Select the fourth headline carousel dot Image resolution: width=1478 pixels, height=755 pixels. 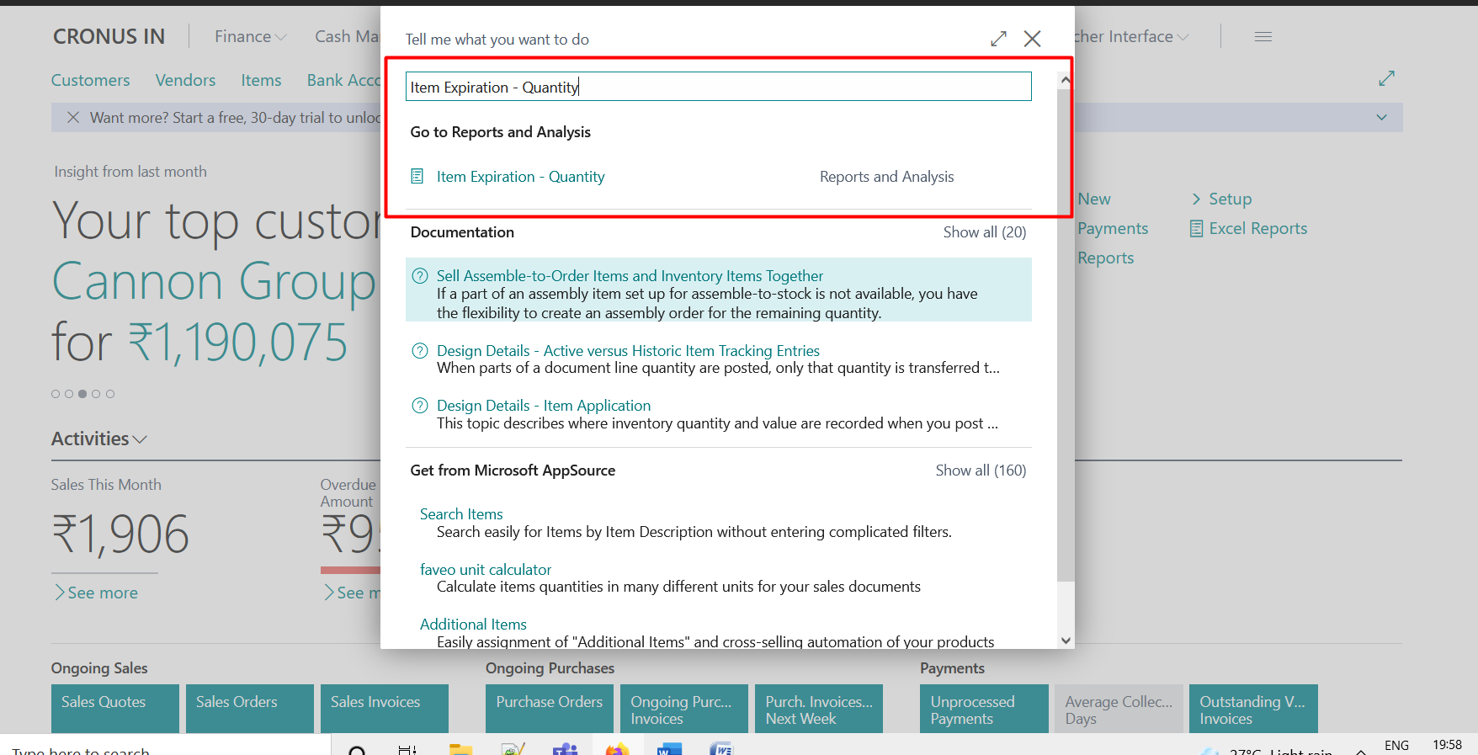(x=96, y=394)
